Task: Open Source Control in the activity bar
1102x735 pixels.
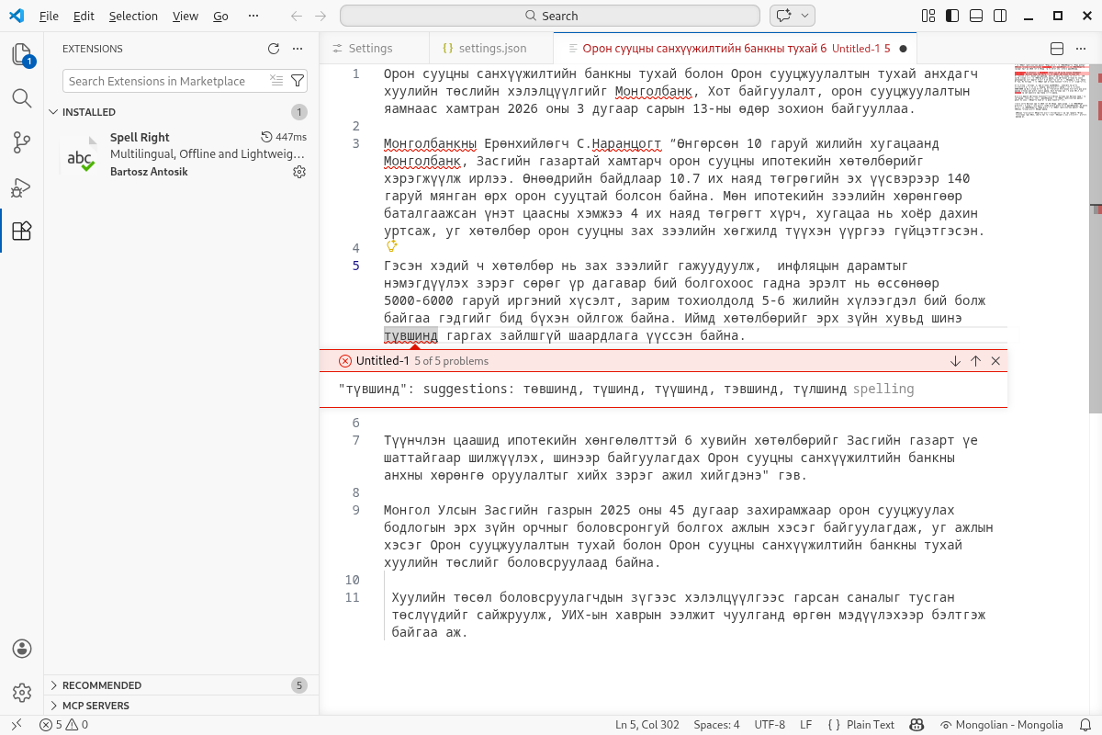Action: click(21, 142)
